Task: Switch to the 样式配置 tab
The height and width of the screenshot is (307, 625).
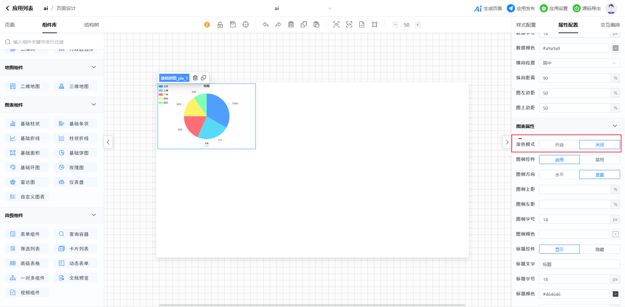Action: [x=526, y=25]
